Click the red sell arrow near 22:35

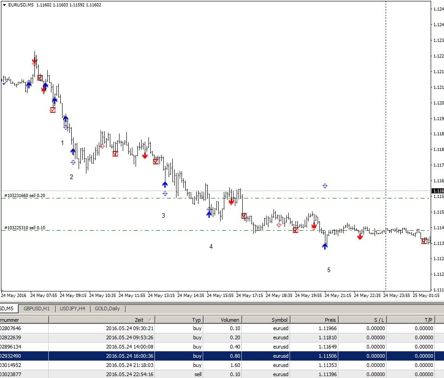click(360, 237)
